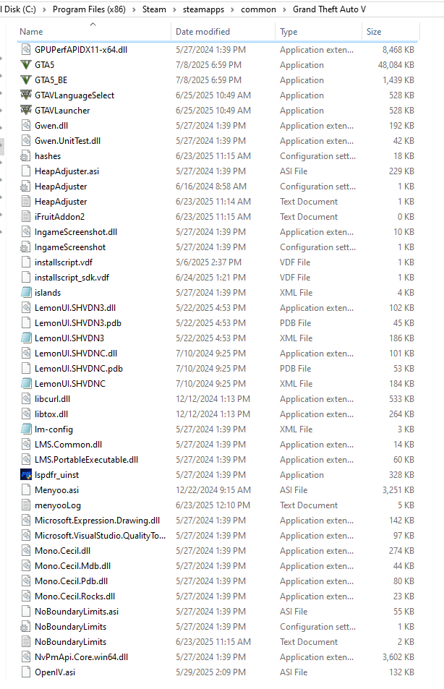Select the libtox.dll file name

pos(51,414)
